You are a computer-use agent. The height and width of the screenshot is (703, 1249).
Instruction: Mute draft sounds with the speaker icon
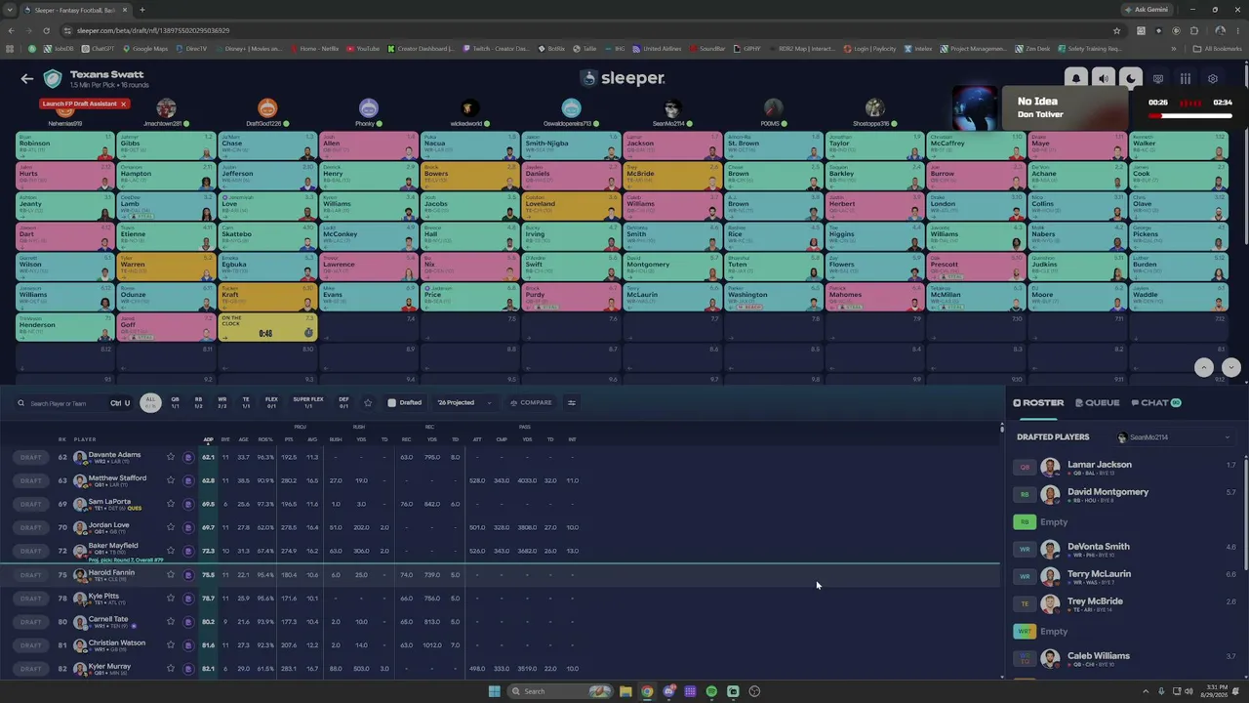1104,79
